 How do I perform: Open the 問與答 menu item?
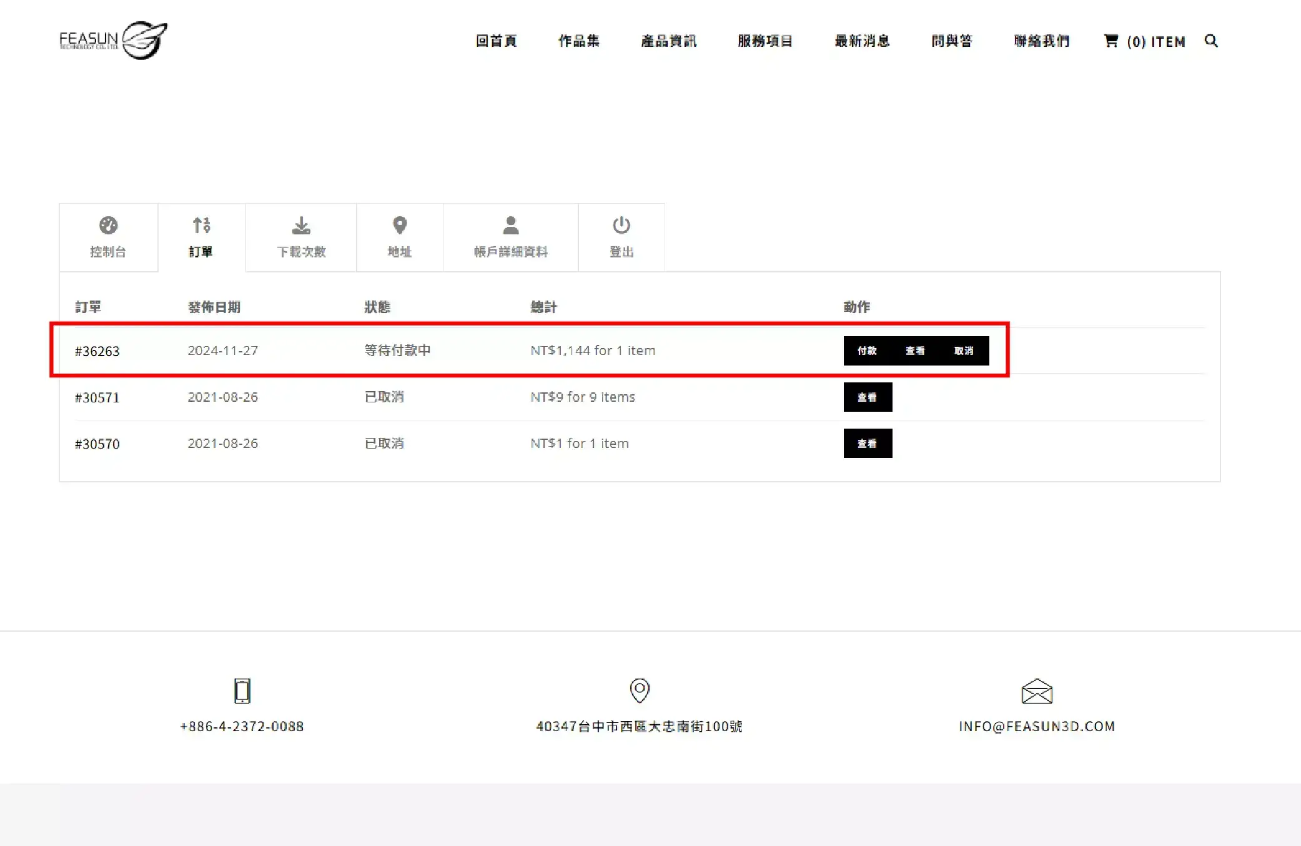coord(952,41)
